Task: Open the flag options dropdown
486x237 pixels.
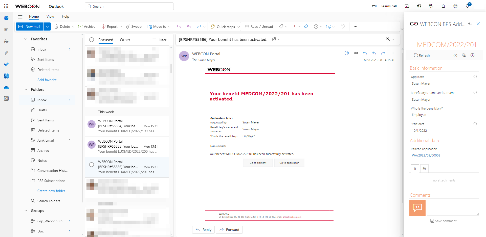Action: click(x=299, y=27)
